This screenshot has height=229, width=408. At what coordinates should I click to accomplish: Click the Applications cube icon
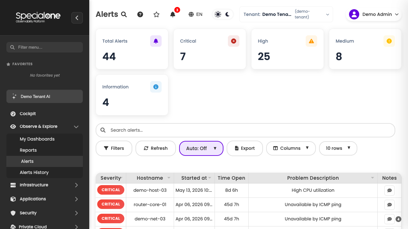(x=13, y=199)
